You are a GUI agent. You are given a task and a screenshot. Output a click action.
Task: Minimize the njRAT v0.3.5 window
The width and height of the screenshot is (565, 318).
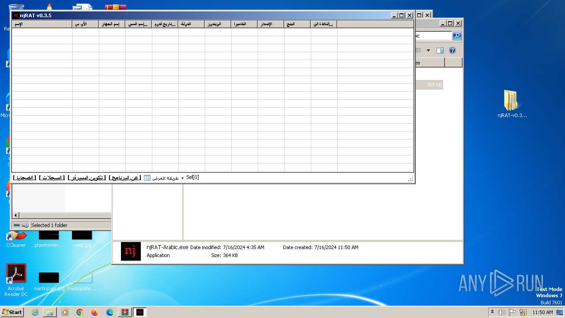(394, 15)
